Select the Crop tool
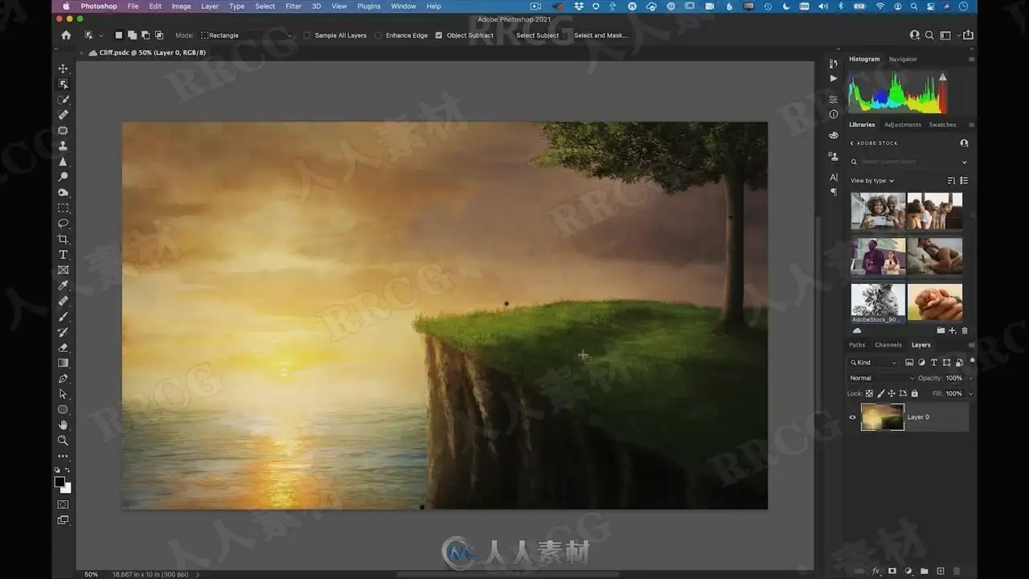The width and height of the screenshot is (1029, 579). point(64,240)
